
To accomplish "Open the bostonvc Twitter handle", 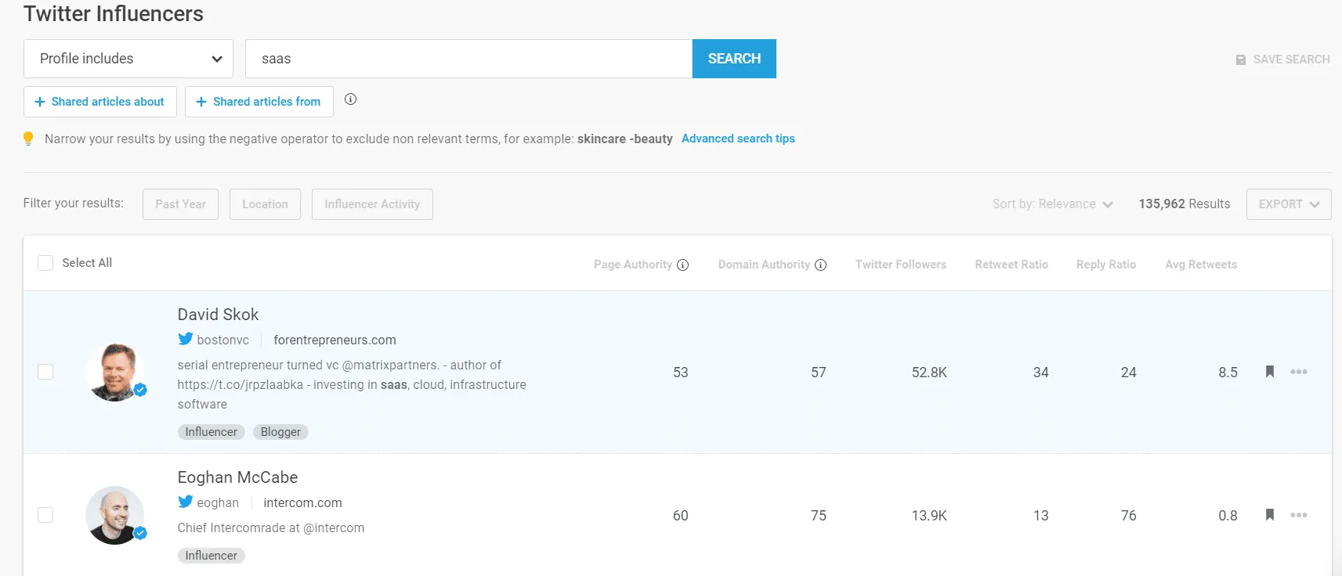I will click(x=222, y=340).
